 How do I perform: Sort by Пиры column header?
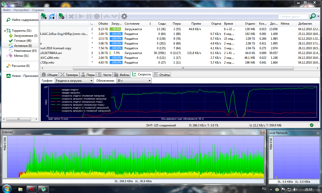point(175,24)
